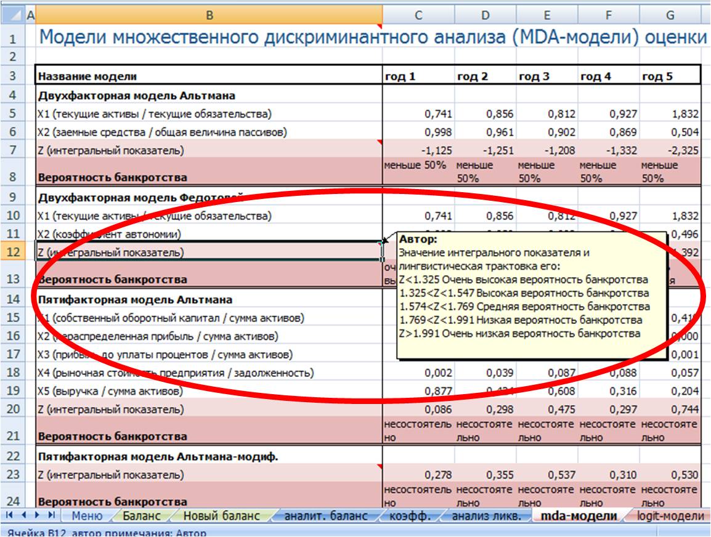Go to first sheet navigation arrow
711x537 pixels.
pos(9,515)
